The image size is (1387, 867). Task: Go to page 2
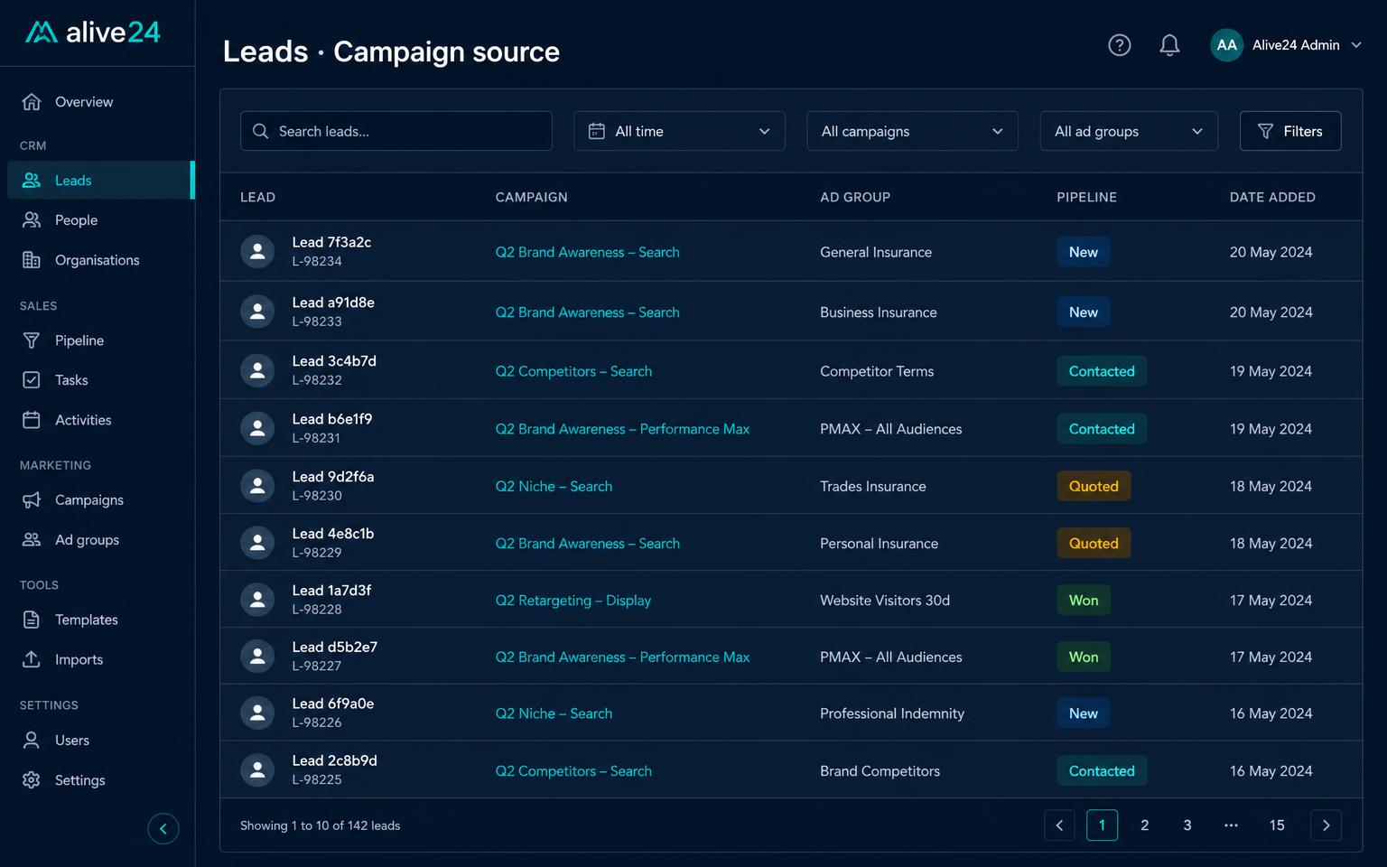1144,825
